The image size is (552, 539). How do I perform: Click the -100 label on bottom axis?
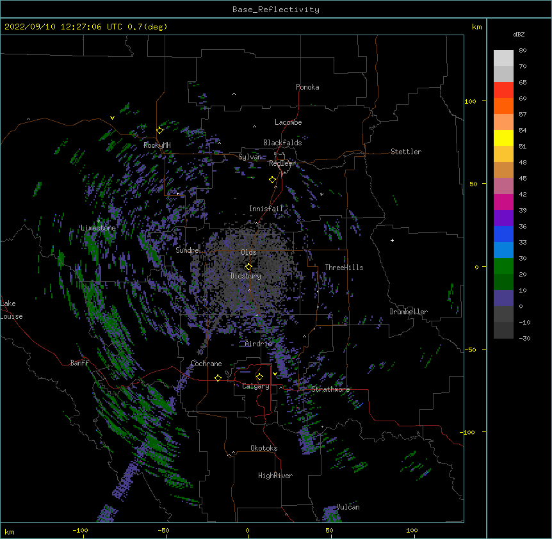80,530
